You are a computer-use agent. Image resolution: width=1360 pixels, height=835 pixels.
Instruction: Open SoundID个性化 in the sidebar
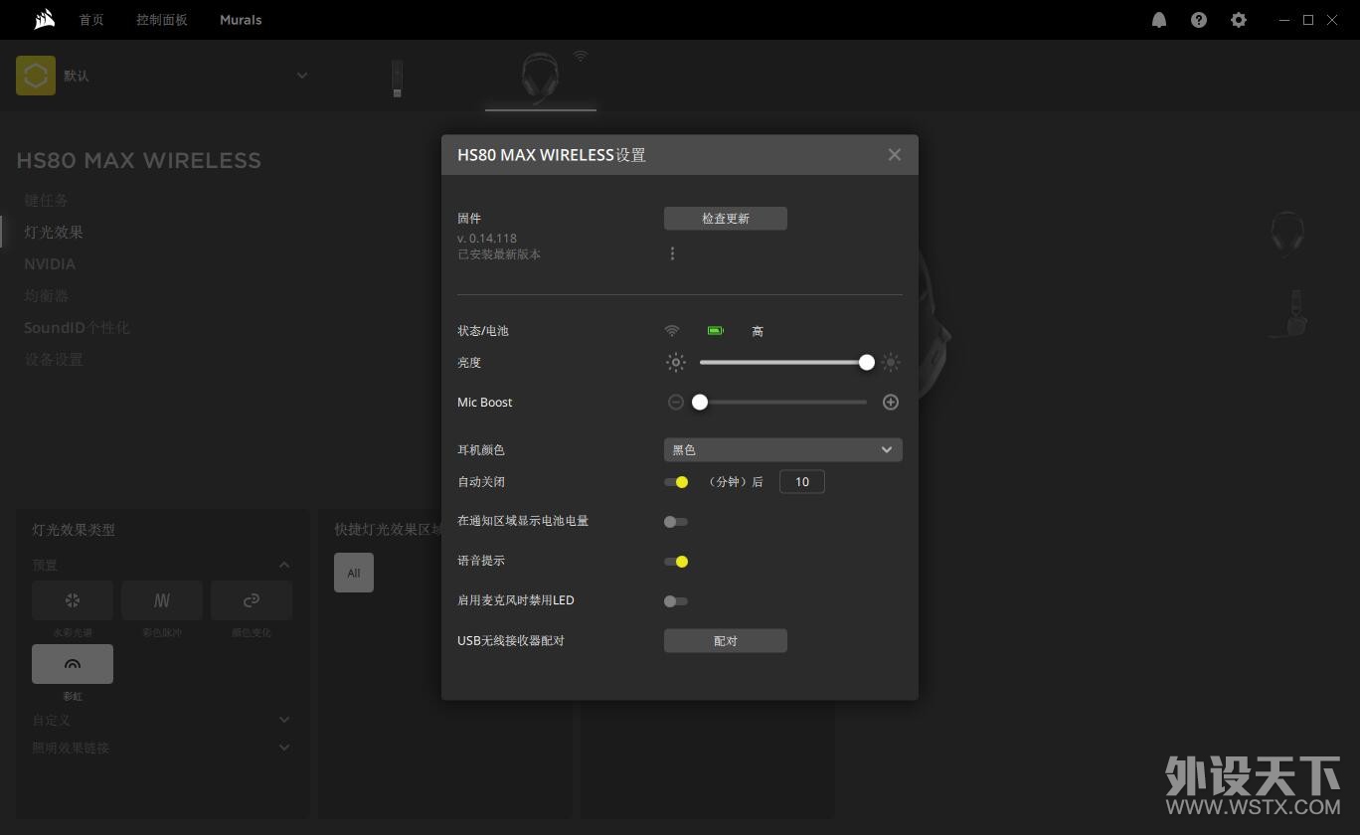point(77,327)
